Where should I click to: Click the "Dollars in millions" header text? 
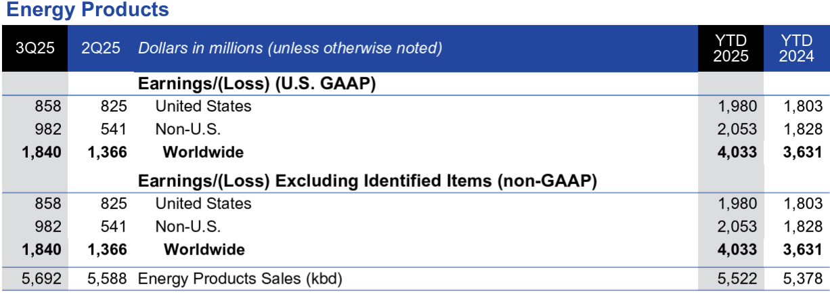coord(290,49)
